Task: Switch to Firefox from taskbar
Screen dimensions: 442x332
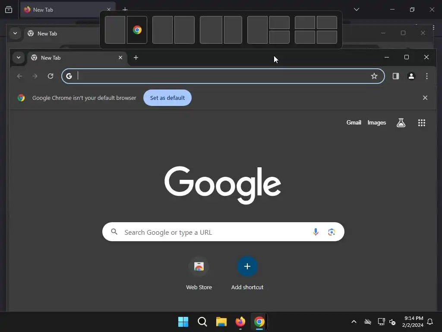Action: click(240, 322)
